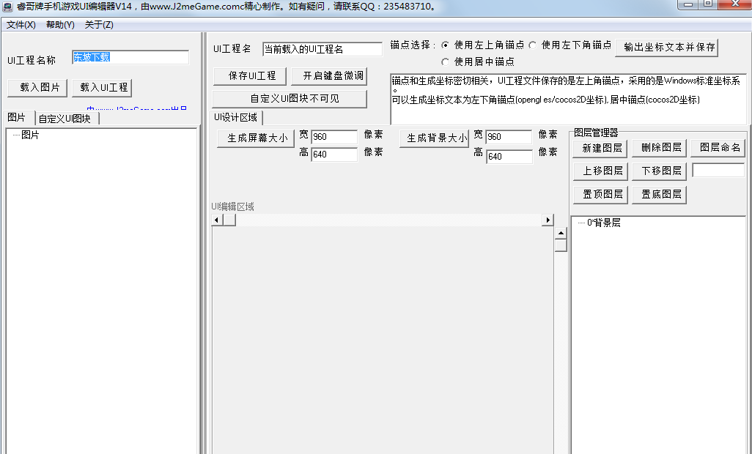Click 置底图层 button

(x=660, y=195)
